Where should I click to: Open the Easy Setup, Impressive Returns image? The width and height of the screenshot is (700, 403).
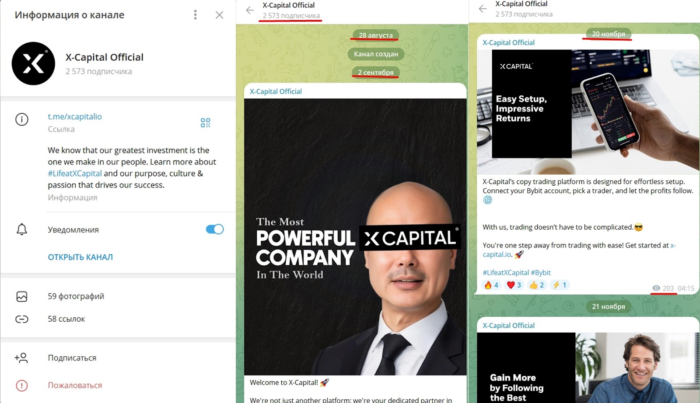(588, 111)
